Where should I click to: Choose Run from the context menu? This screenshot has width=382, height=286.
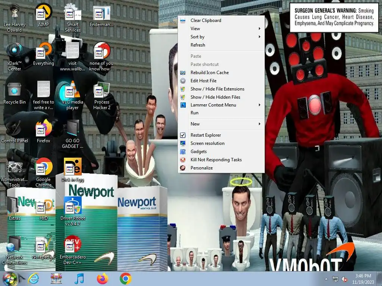(x=221, y=113)
